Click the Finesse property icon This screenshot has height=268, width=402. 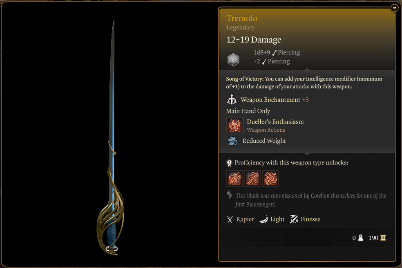294,219
